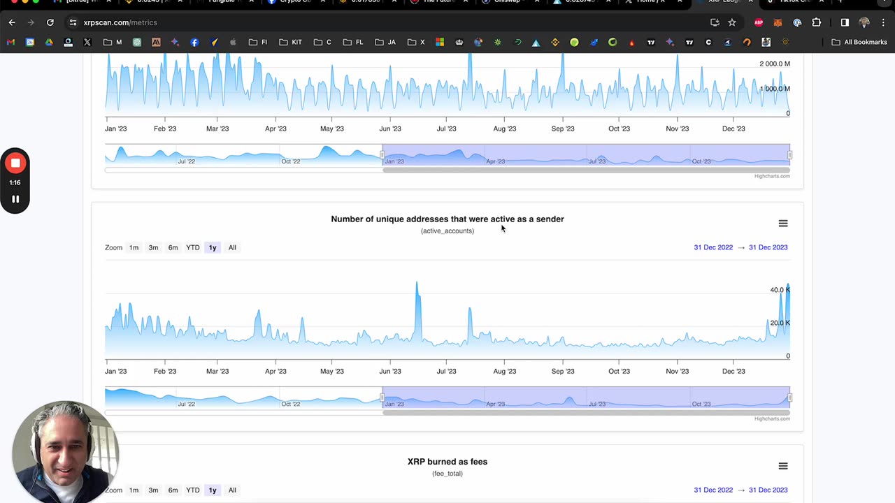Close the XRP Ledger tab
The height and width of the screenshot is (503, 895).
pyautogui.click(x=751, y=2)
